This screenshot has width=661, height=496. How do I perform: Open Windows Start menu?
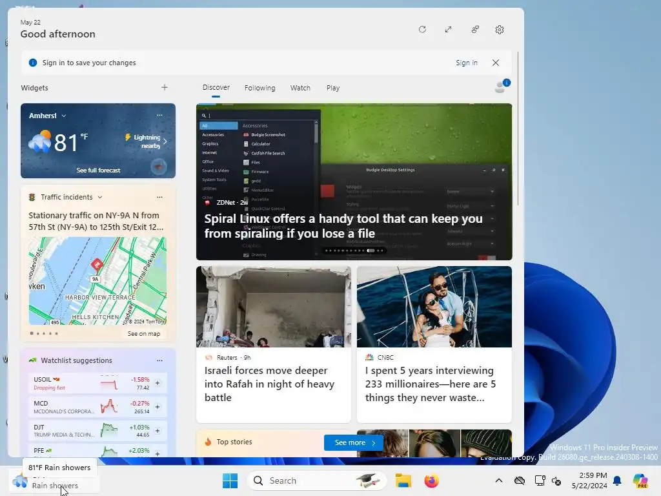click(x=230, y=480)
